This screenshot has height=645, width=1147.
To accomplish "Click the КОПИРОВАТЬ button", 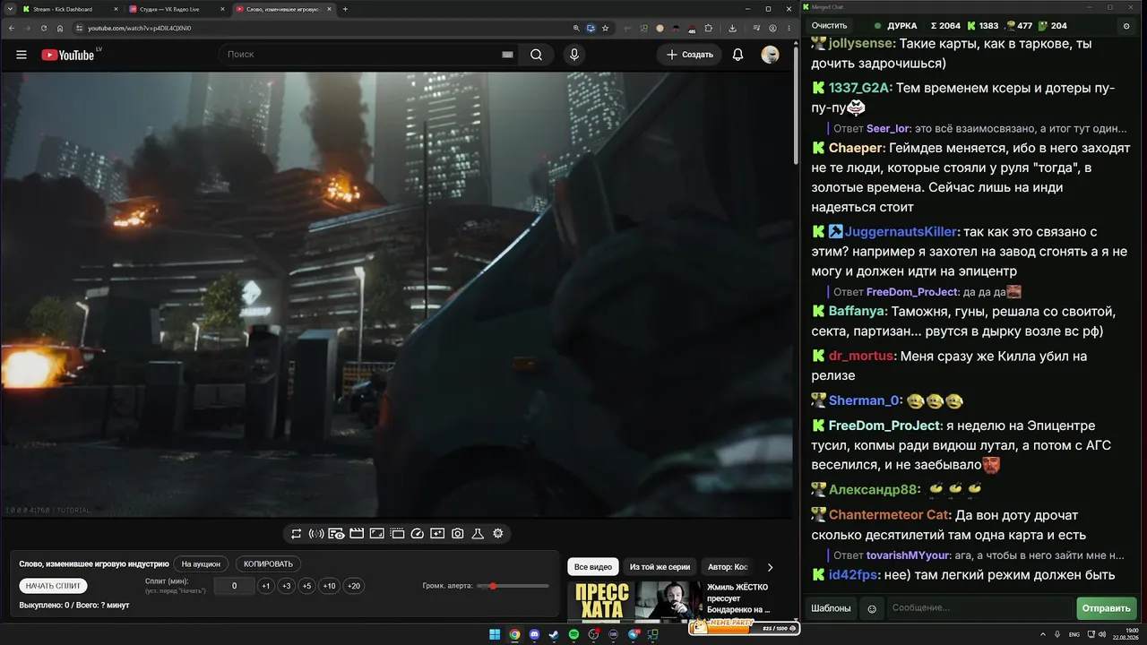I will pyautogui.click(x=268, y=564).
